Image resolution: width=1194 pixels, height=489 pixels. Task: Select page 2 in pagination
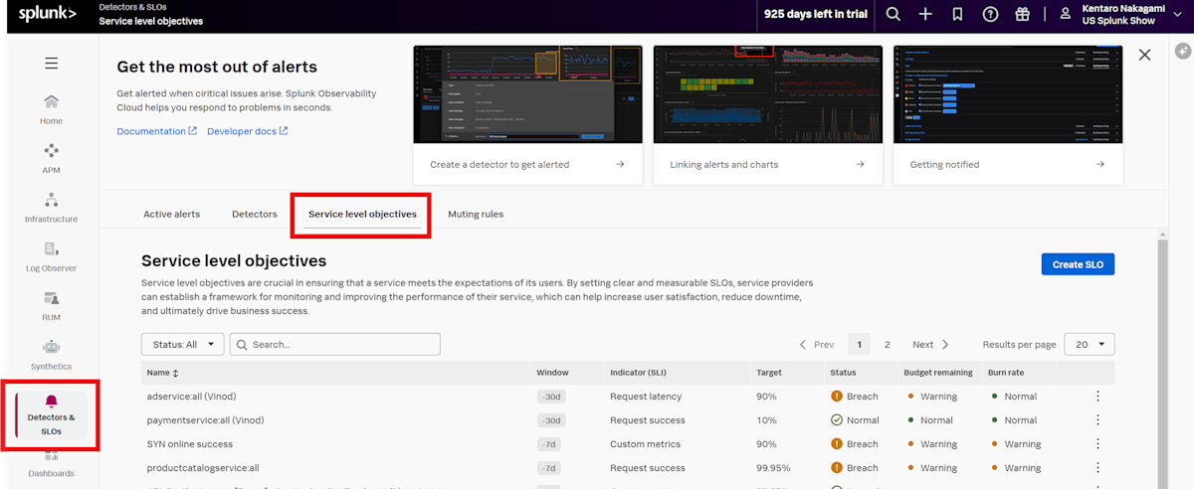tap(888, 345)
